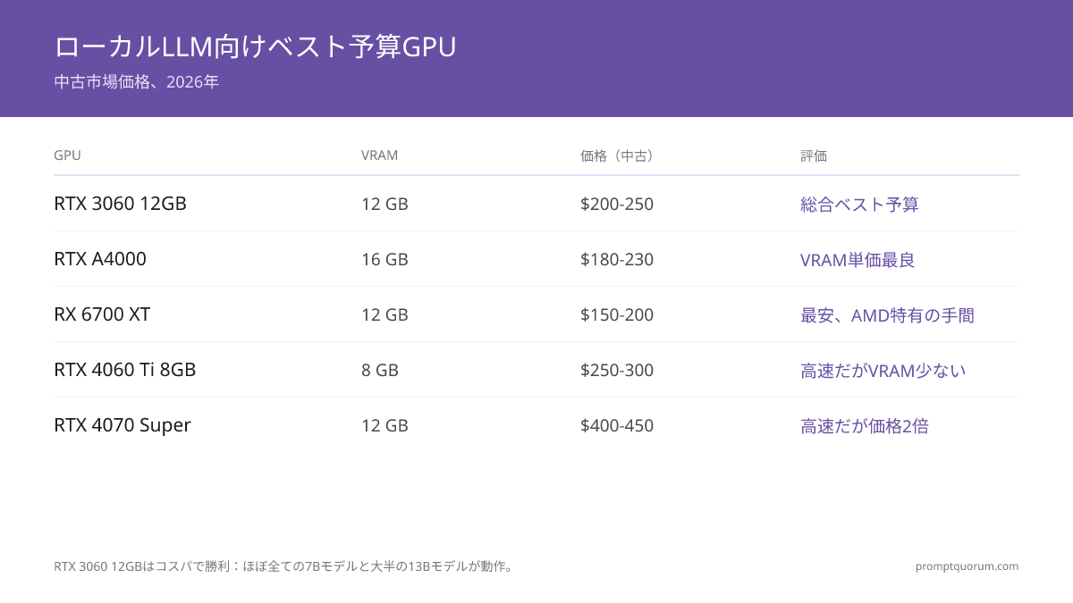Click the 総合ベスト予算 rating

(x=859, y=204)
